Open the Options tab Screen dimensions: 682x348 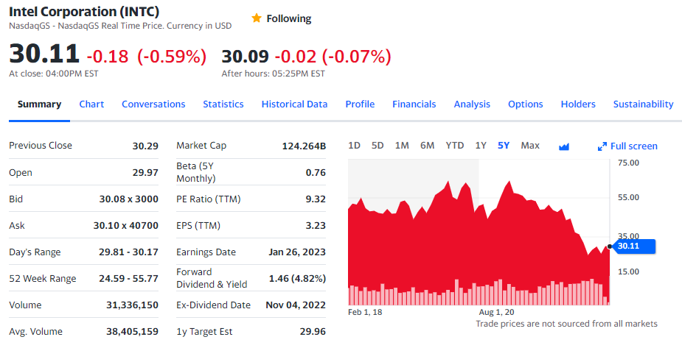(x=526, y=104)
